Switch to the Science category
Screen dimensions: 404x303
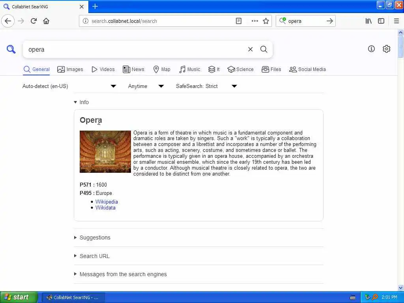point(240,69)
